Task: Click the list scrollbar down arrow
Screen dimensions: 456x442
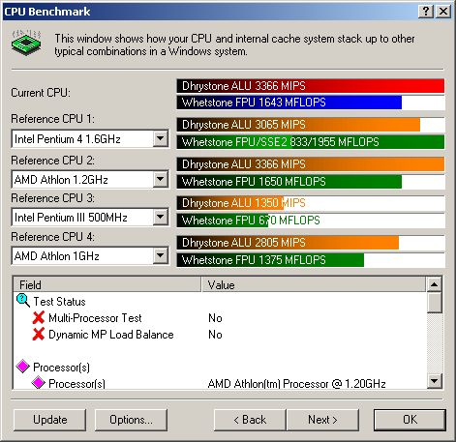Action: [434, 381]
